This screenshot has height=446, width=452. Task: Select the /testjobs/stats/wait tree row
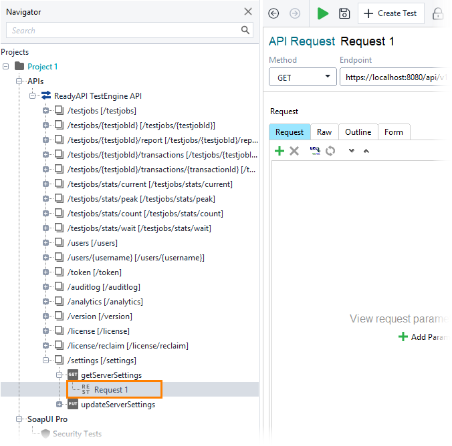pyautogui.click(x=139, y=228)
